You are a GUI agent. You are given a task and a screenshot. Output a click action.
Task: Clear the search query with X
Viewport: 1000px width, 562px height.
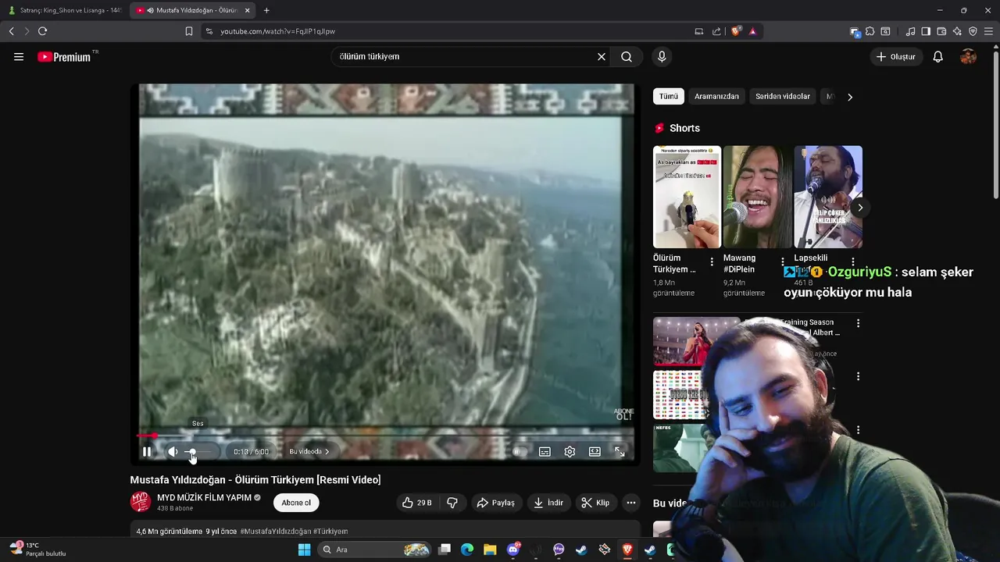point(602,56)
